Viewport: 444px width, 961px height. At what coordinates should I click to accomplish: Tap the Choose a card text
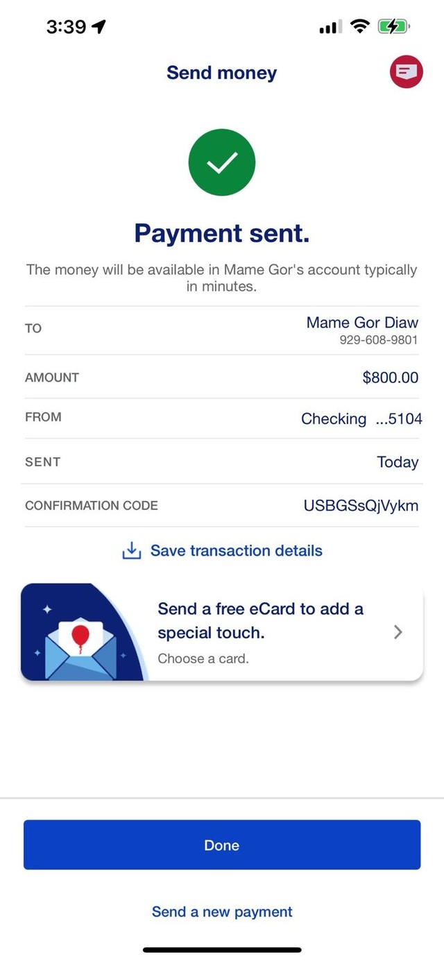click(203, 658)
